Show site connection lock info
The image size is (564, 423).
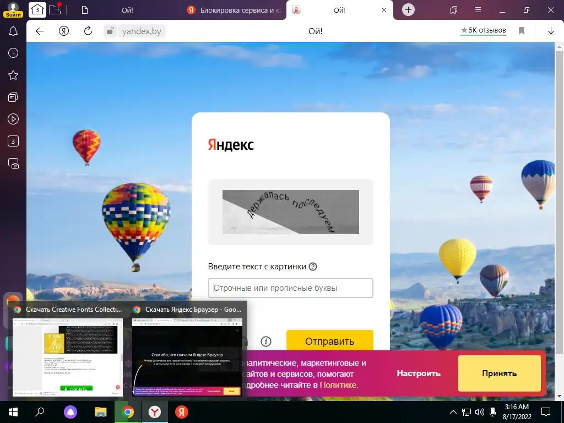110,31
